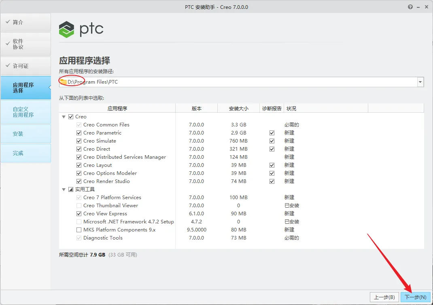Select the MKS Platform Components 9.x label
Image resolution: width=433 pixels, height=305 pixels.
119,230
